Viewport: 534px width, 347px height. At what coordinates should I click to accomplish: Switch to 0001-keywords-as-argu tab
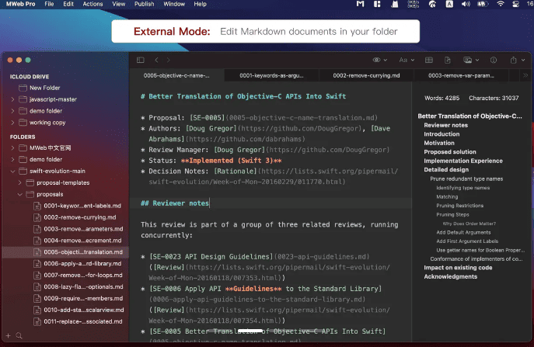pos(271,75)
